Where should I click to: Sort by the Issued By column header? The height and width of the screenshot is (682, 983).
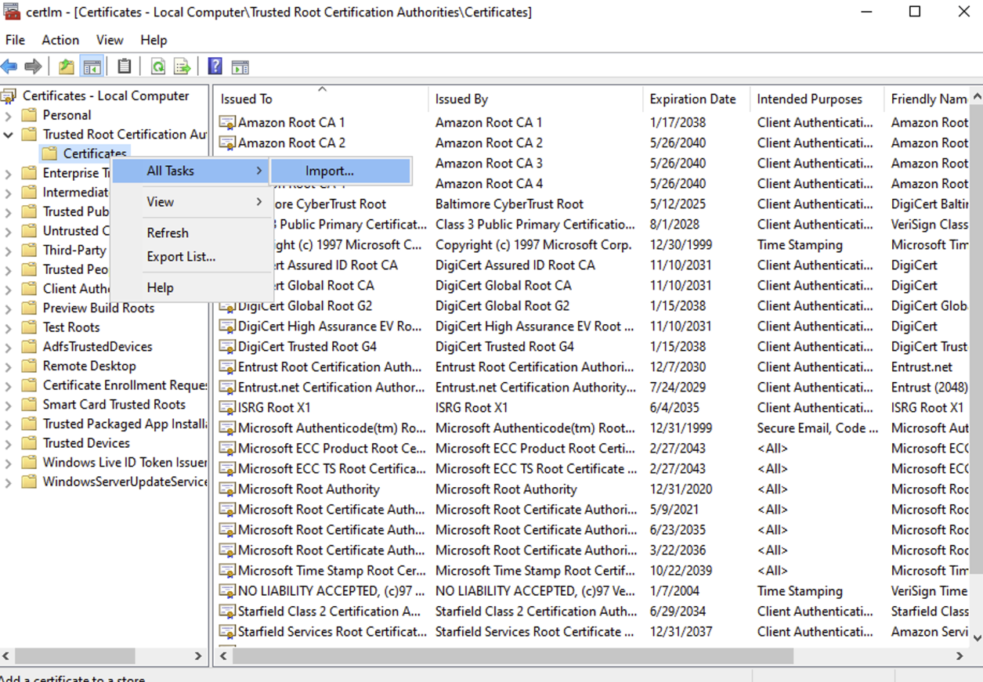537,99
